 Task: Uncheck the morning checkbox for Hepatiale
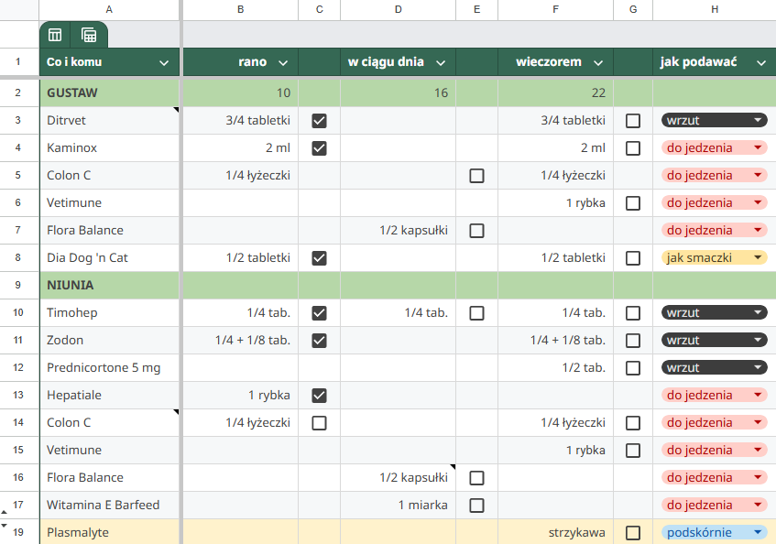click(x=319, y=395)
